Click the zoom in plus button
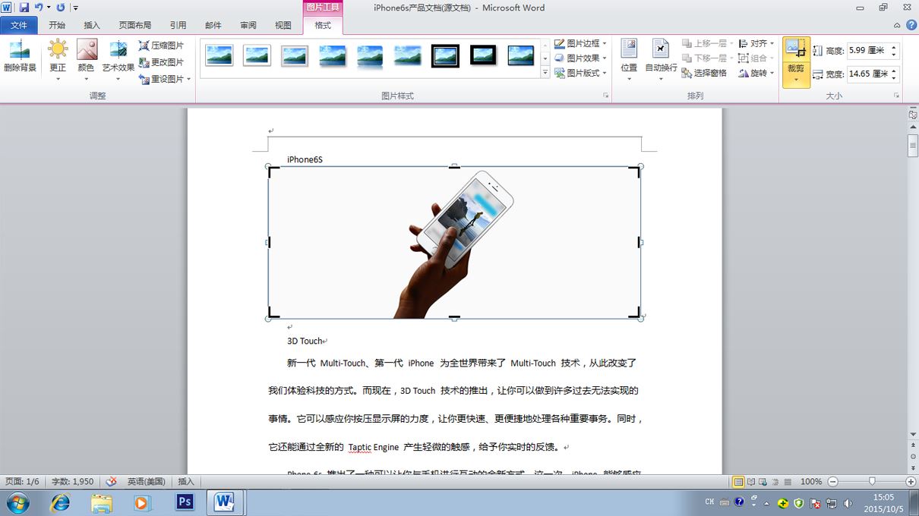Viewport: 919px width, 516px height. pyautogui.click(x=911, y=482)
